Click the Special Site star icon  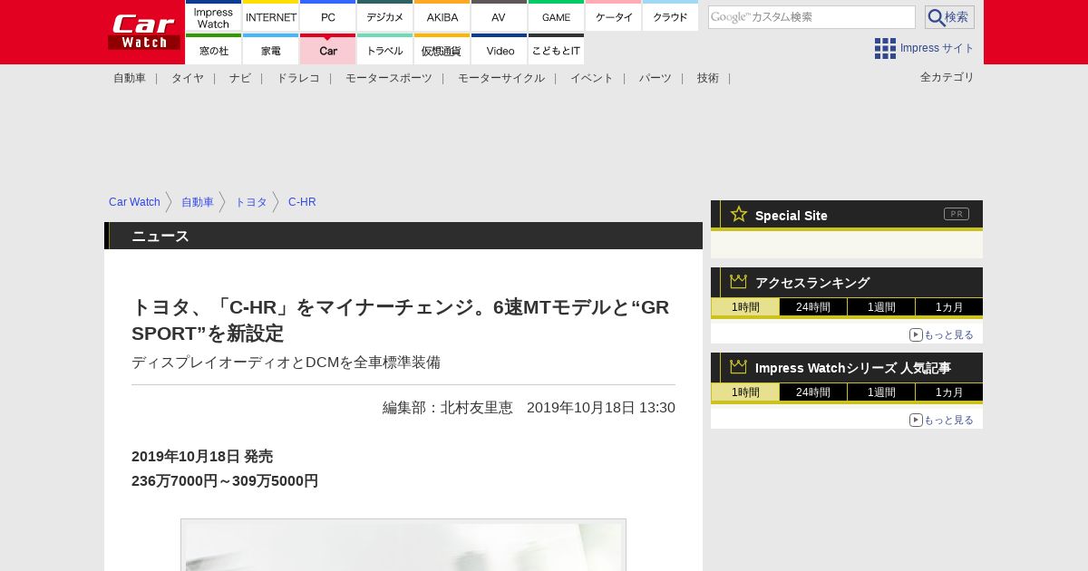pos(739,214)
